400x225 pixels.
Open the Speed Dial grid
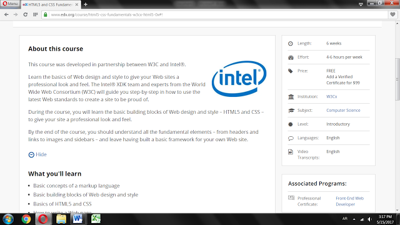click(x=35, y=14)
